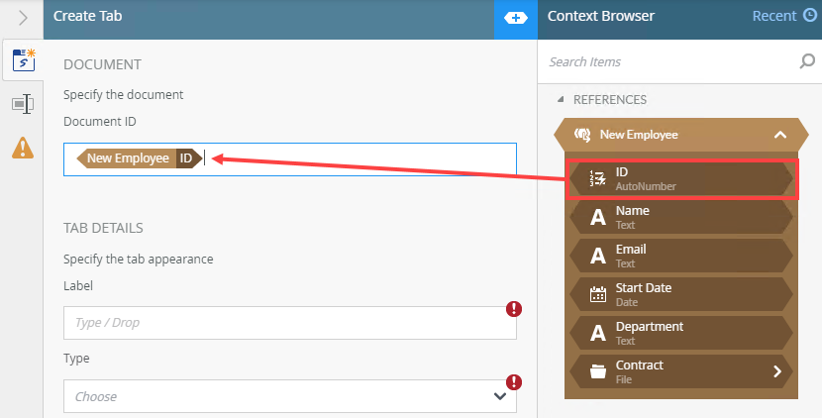Select the Name text field item
The image size is (822, 418).
(679, 217)
